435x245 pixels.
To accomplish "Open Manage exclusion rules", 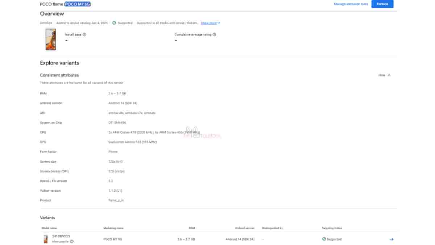I will coord(350,4).
